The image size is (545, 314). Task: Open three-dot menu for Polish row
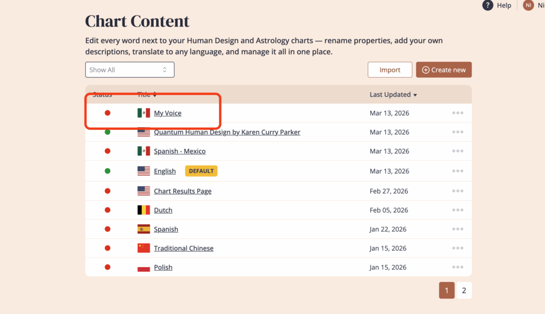coord(458,267)
